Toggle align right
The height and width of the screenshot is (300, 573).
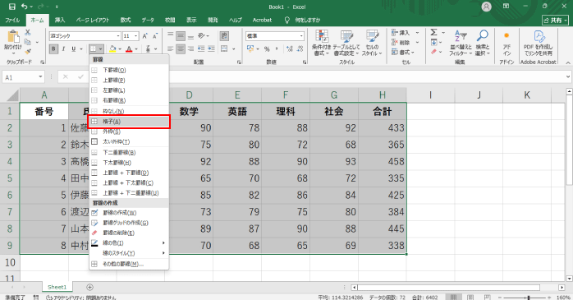click(x=190, y=48)
